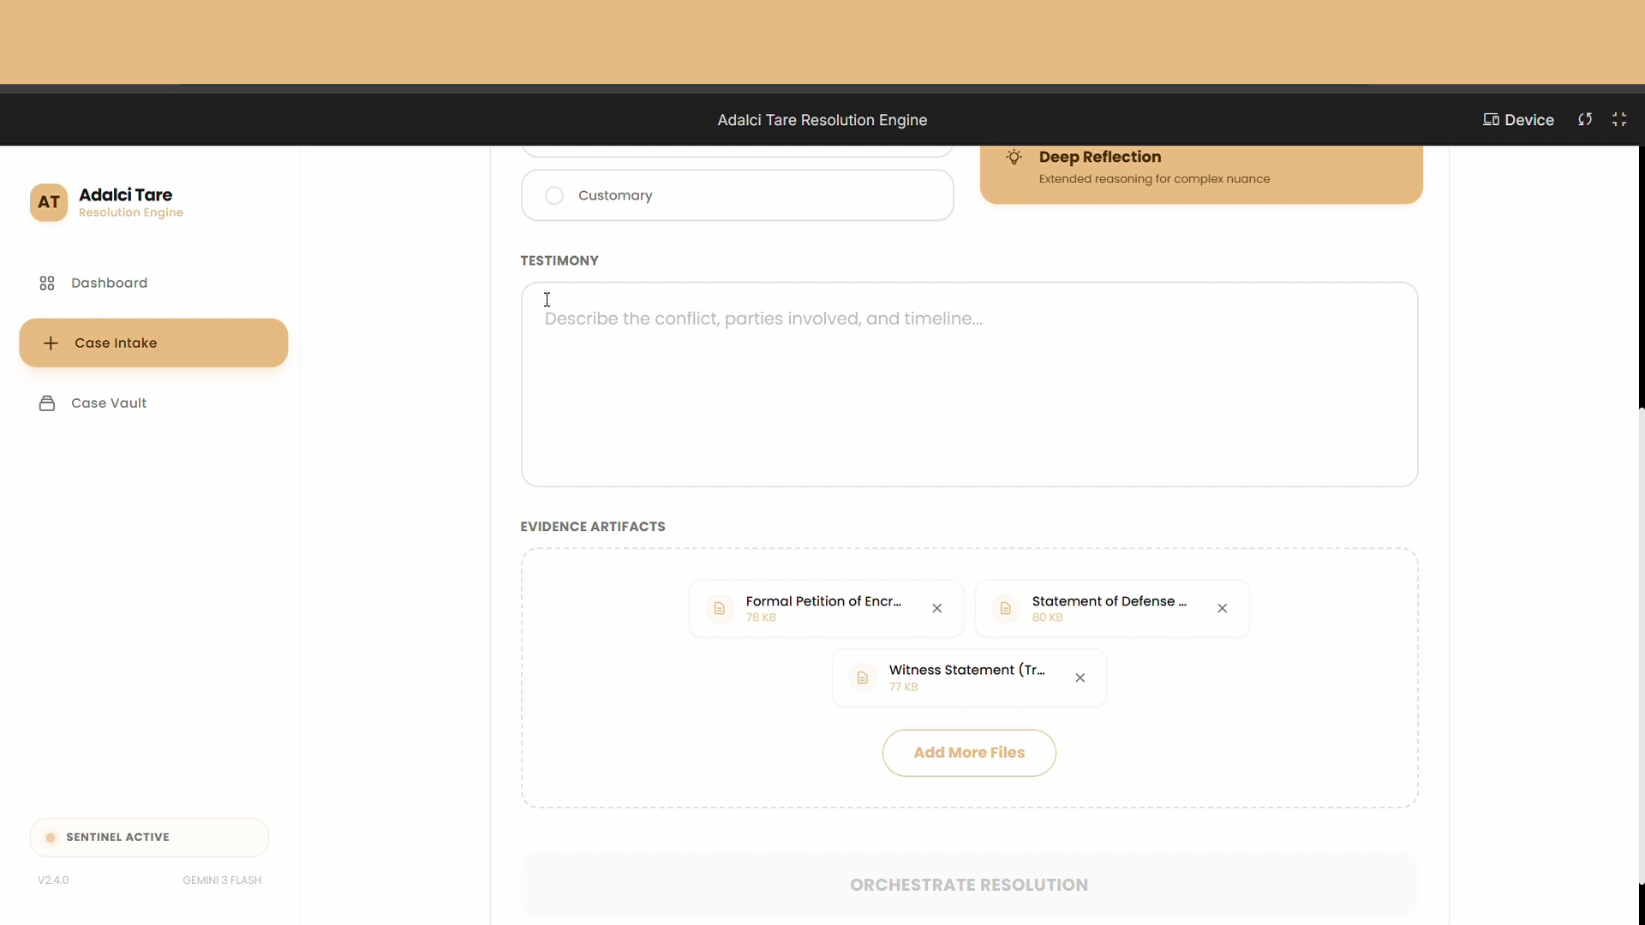Click the Case Vault briefcase icon
This screenshot has width=1645, height=925.
[47, 403]
